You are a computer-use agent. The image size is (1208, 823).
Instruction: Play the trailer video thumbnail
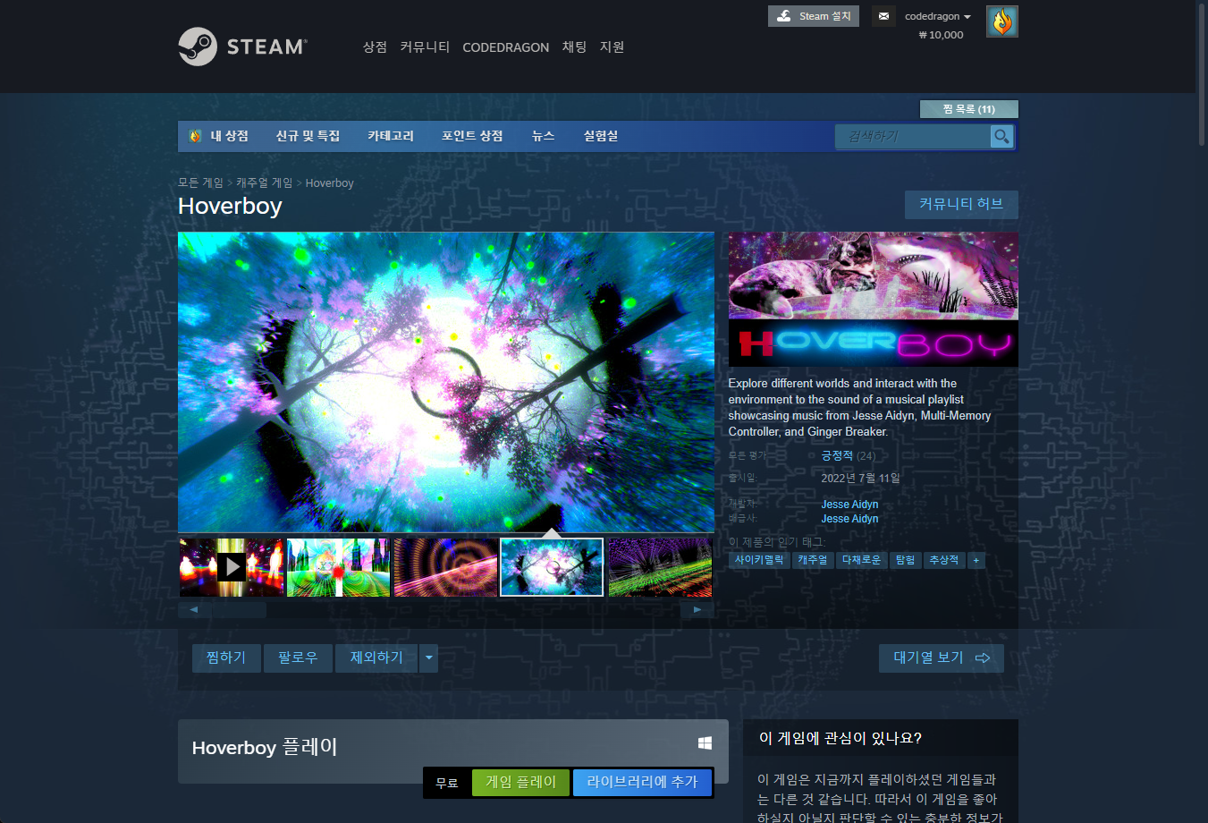pyautogui.click(x=232, y=567)
